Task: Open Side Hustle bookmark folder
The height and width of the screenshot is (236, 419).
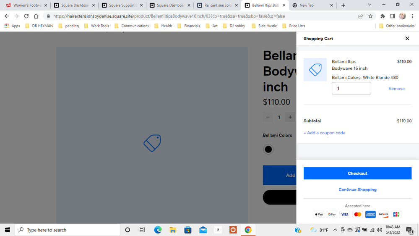Action: [264, 26]
